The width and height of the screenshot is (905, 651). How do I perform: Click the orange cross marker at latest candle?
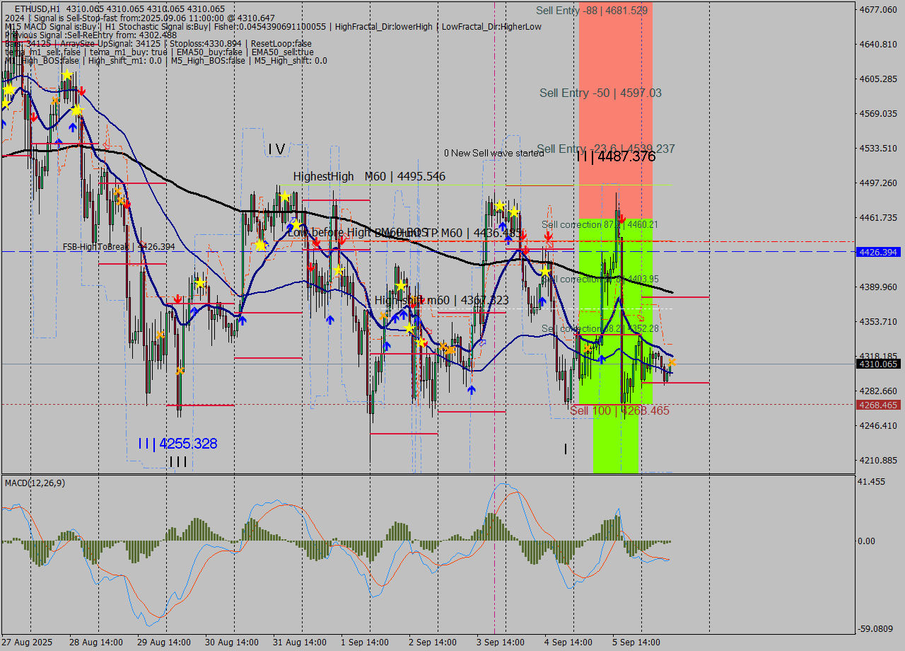(672, 362)
